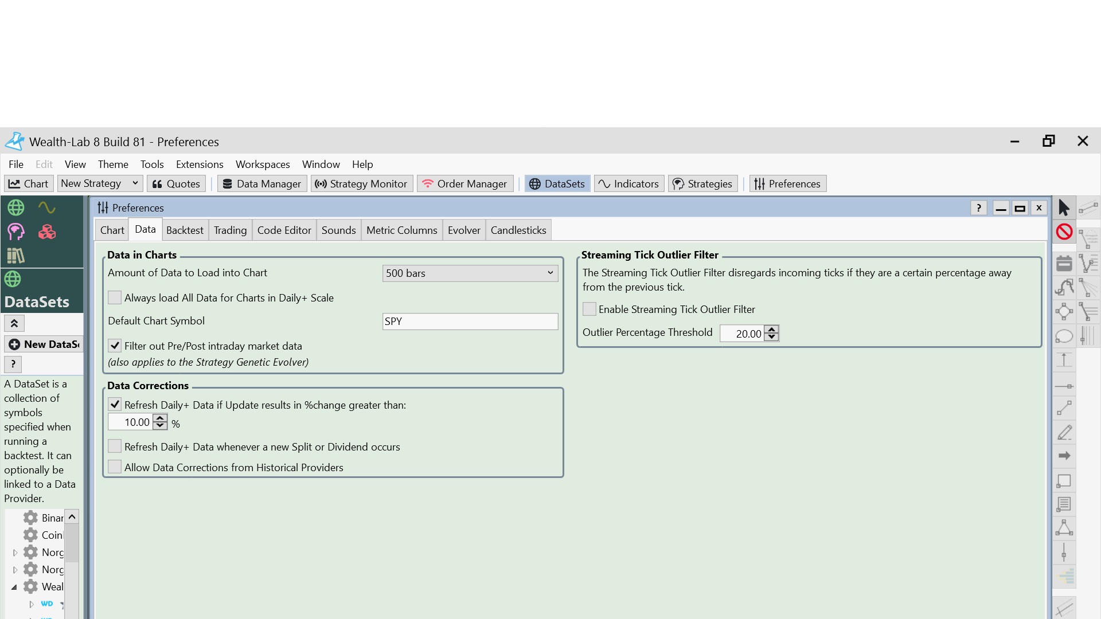Image resolution: width=1101 pixels, height=619 pixels.
Task: Click the red cancel drawing icon
Action: pyautogui.click(x=1064, y=232)
